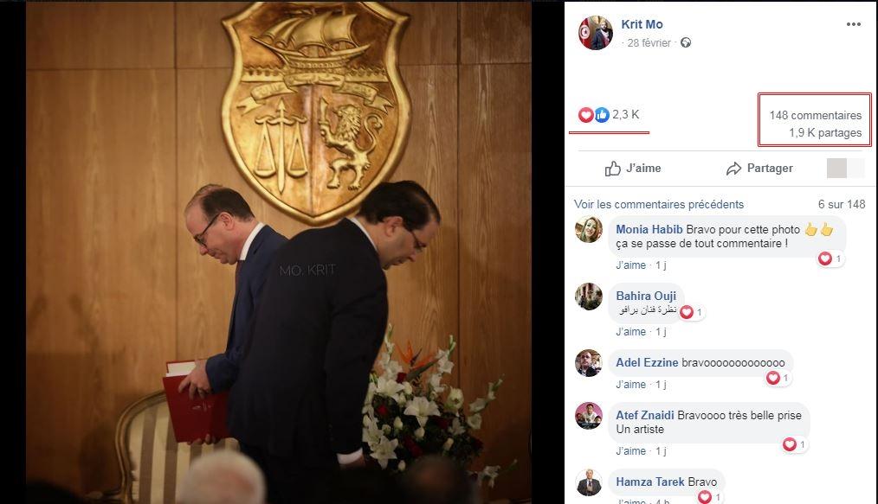Open Bahira Ouji's profile avatar
Screen dimensions: 878x504
pos(589,297)
